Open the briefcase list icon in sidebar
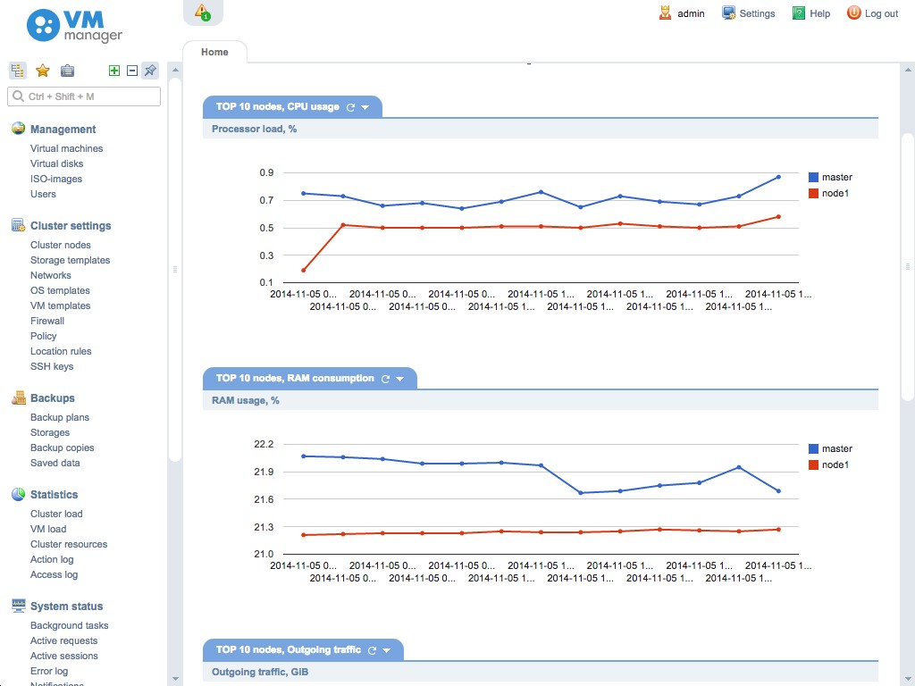Image resolution: width=915 pixels, height=686 pixels. pyautogui.click(x=67, y=71)
